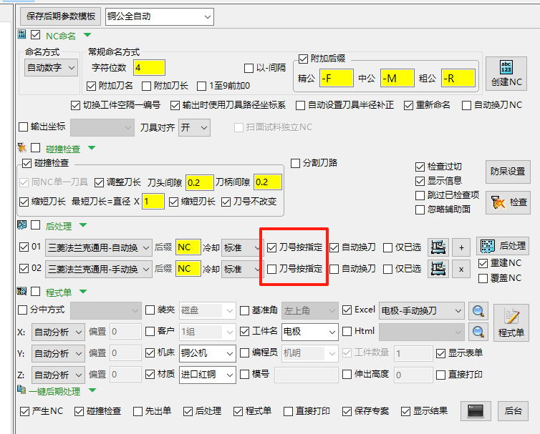Click the black console icon beside 后台
540x434 pixels.
coord(477,411)
